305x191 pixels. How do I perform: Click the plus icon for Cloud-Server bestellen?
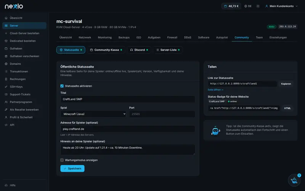6,33
